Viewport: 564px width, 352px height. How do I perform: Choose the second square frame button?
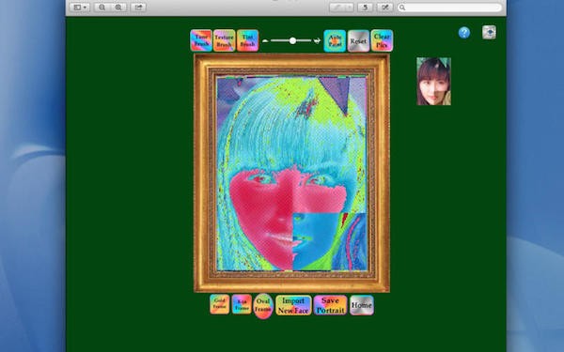242,304
